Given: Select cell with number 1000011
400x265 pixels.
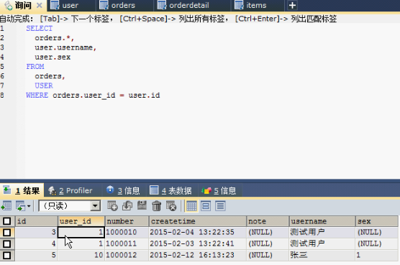Looking at the screenshot, I should 127,244.
